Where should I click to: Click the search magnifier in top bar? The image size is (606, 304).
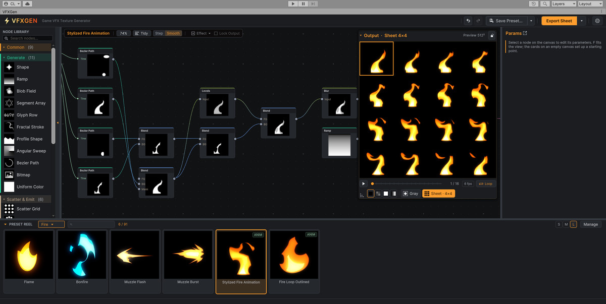(545, 4)
